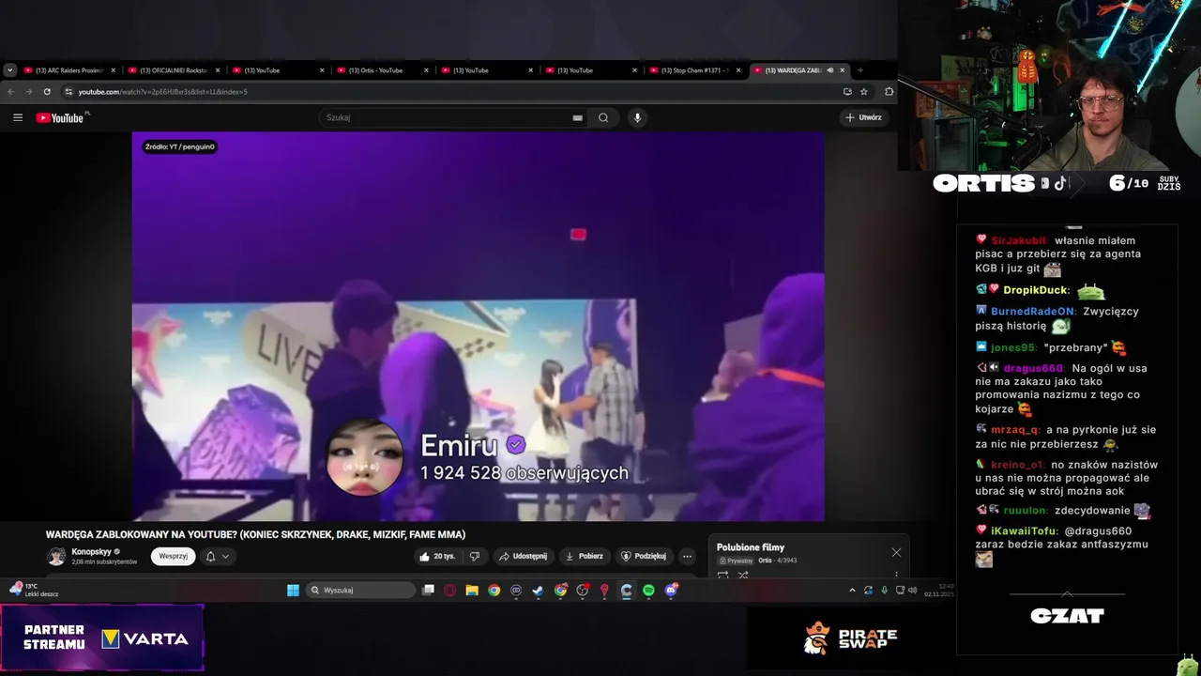1201x676 pixels.
Task: Open notification bell dropdown for Konopskyy
Action: (x=217, y=556)
